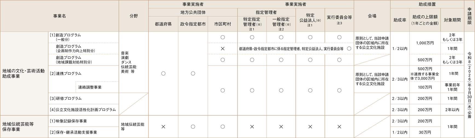
Task: Select the 分野 column header cell
Action: [134, 16]
